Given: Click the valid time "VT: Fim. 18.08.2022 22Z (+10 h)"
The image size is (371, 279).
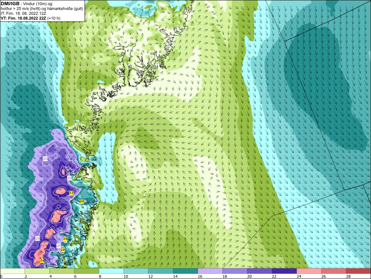Looking at the screenshot, I should pyautogui.click(x=30, y=18).
